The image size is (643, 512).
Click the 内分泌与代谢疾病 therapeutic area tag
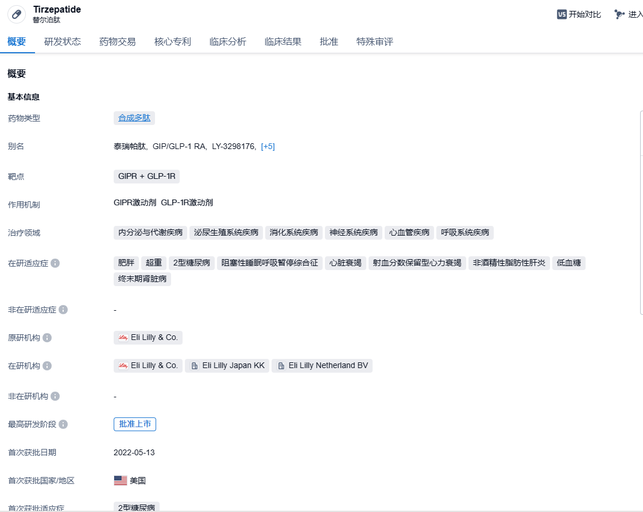(150, 233)
